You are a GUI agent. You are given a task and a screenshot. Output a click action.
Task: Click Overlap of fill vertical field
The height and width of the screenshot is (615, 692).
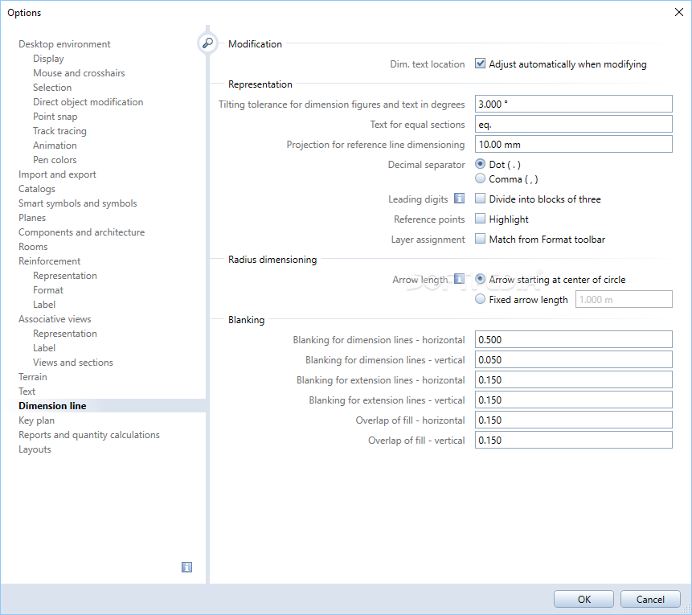pyautogui.click(x=573, y=441)
